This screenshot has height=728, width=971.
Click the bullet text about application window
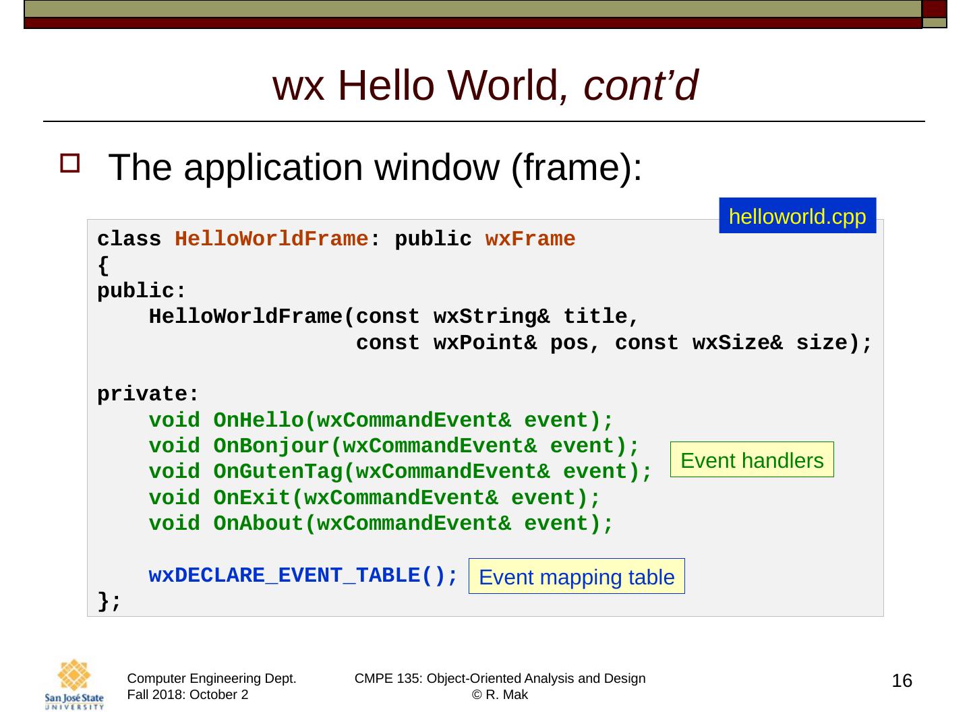coord(375,167)
